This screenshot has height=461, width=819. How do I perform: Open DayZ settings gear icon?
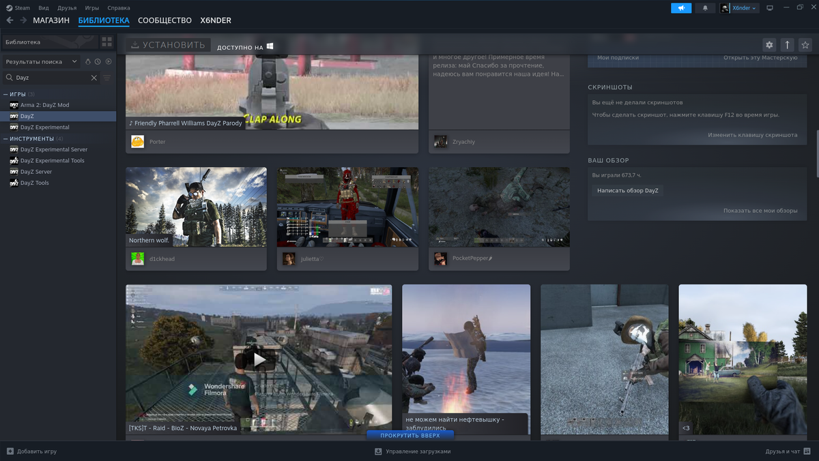click(x=769, y=44)
